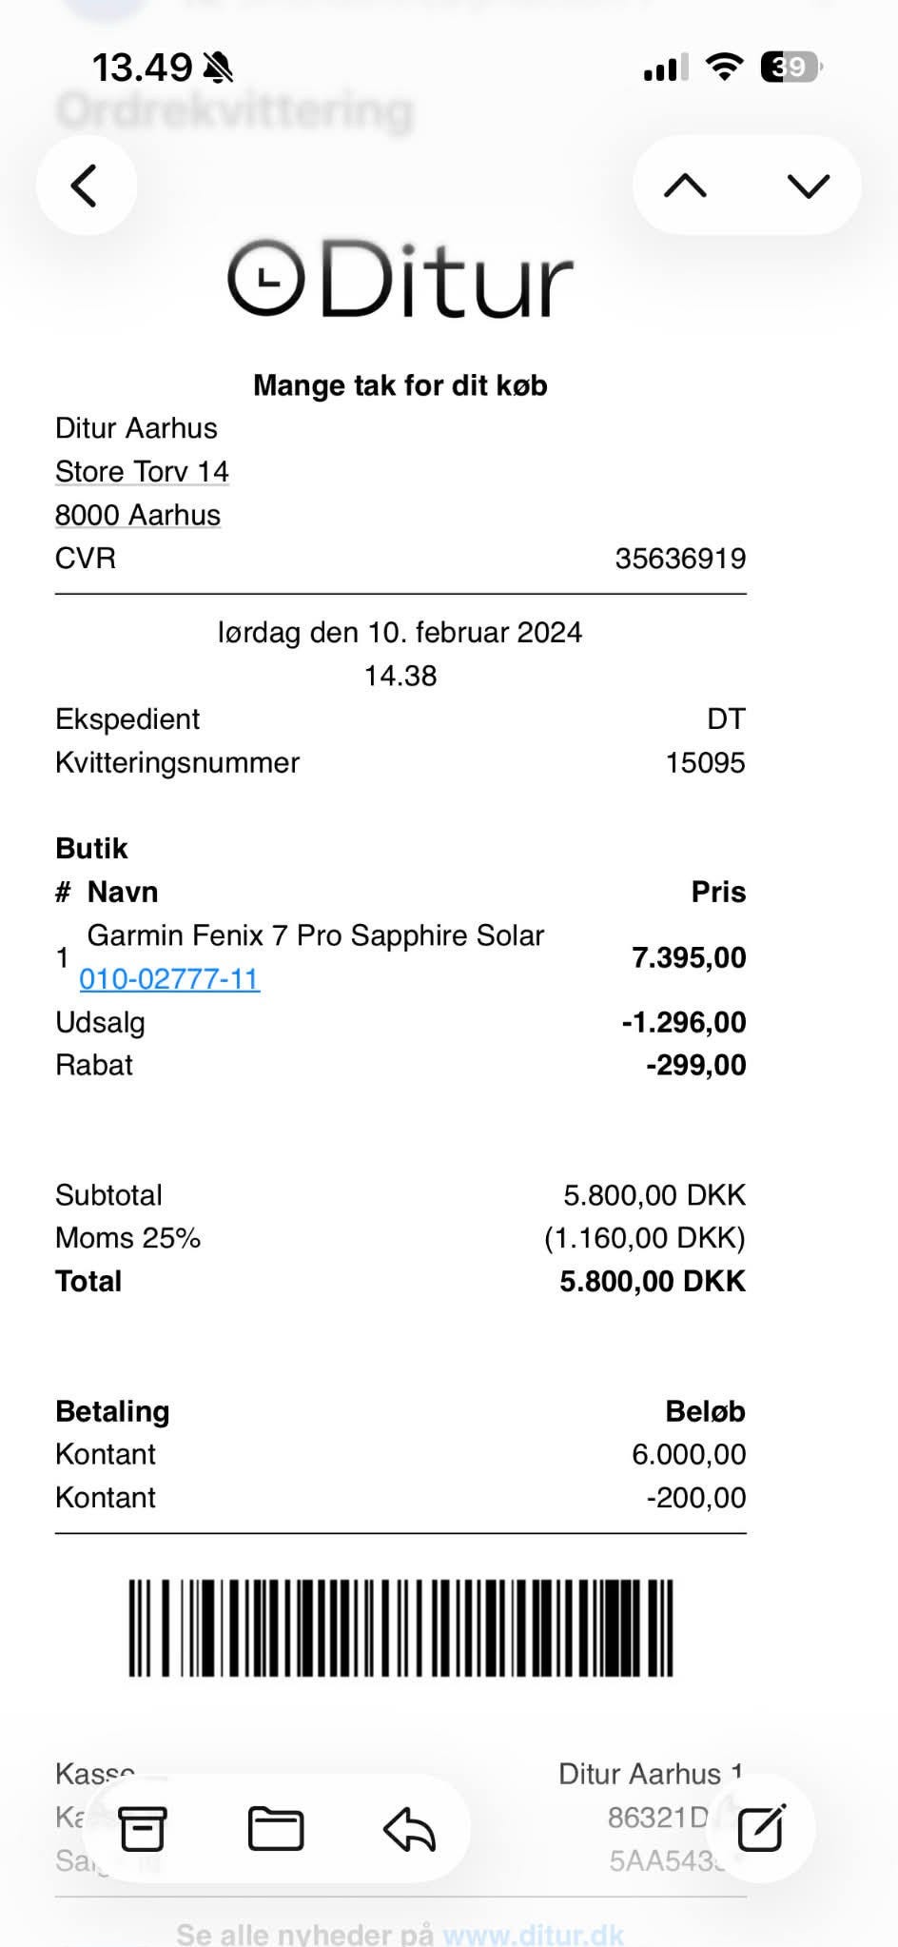Tap the silent mode bell icon
Screen dimensions: 898x1947
pos(217,68)
